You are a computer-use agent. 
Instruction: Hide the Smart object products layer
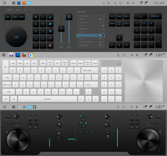click(100, 36)
